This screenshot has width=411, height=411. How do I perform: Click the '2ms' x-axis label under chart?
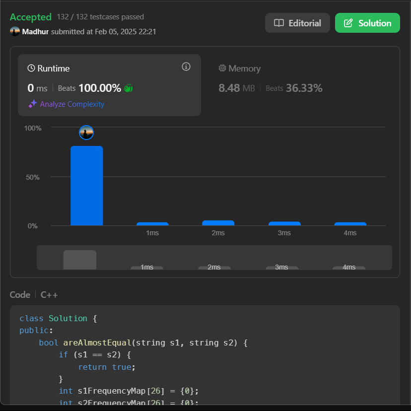218,233
